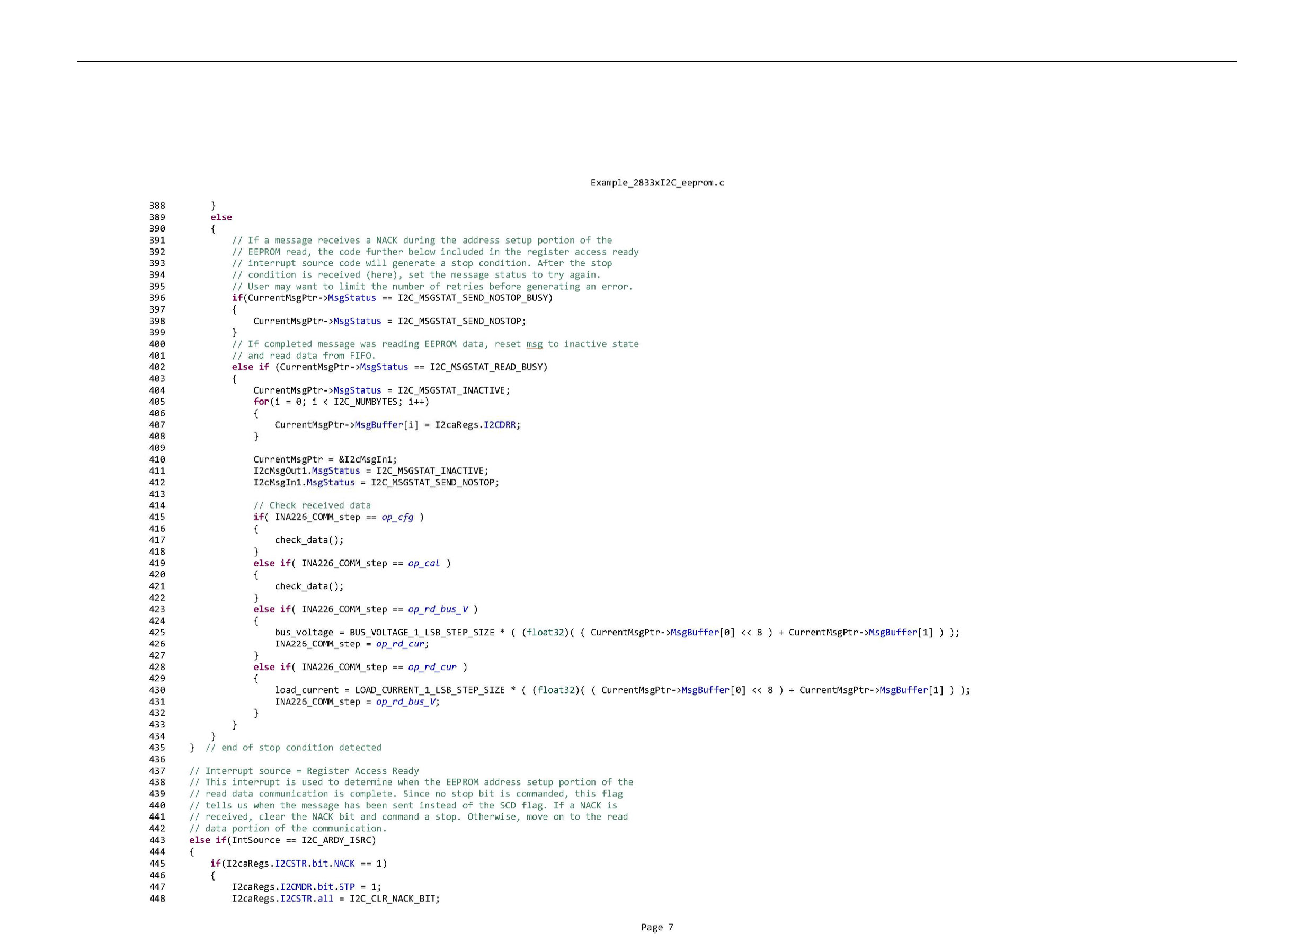Select op_cfg on line 415
This screenshot has width=1315, height=942.
point(397,517)
